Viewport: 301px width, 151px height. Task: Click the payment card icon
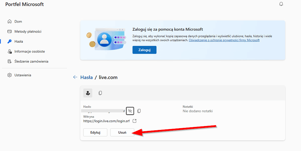click(x=9, y=32)
